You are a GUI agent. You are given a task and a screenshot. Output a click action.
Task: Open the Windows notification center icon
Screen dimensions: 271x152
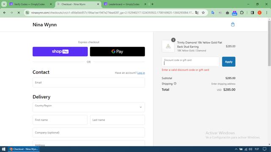pyautogui.click(x=265, y=149)
